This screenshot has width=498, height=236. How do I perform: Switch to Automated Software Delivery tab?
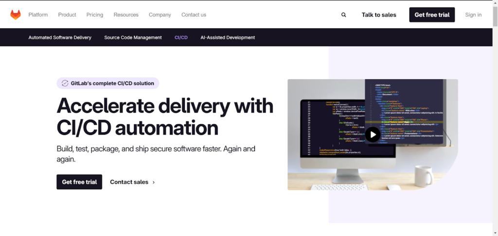pos(60,37)
